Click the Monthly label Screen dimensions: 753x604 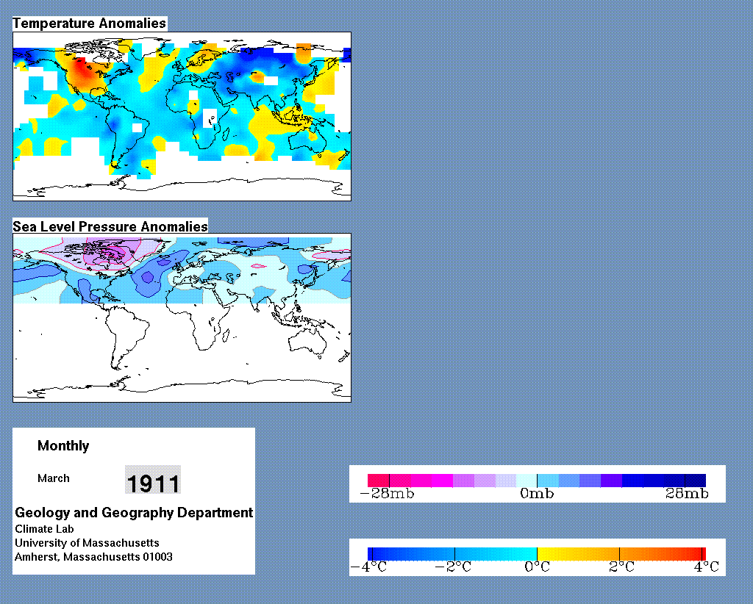click(63, 446)
